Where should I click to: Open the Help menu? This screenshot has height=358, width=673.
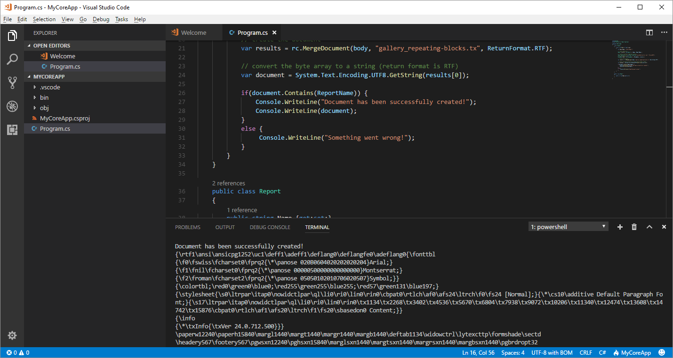tap(140, 19)
